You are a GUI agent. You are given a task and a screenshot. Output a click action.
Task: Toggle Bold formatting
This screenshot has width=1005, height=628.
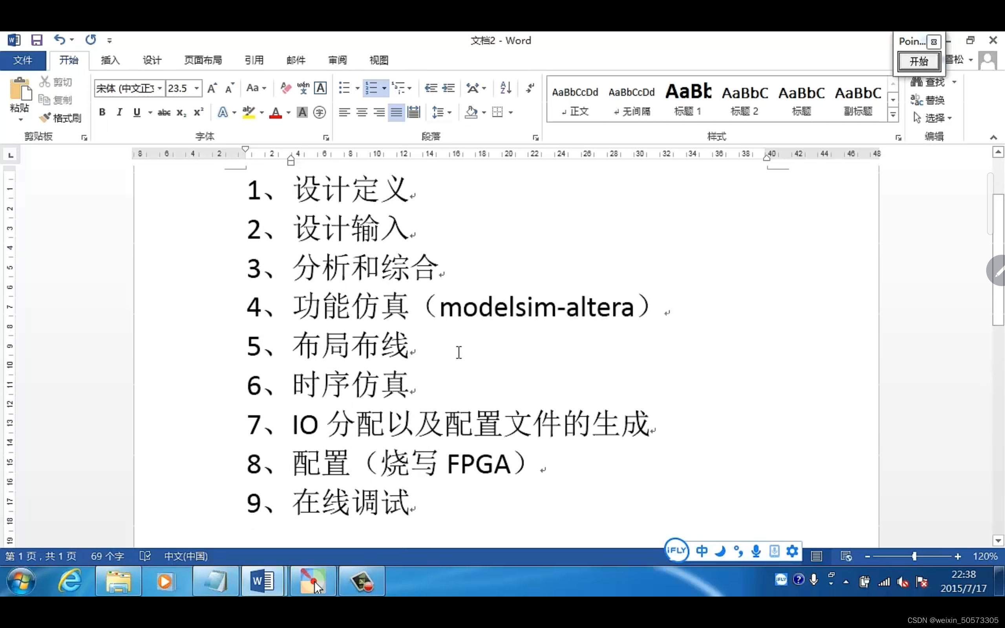point(102,112)
